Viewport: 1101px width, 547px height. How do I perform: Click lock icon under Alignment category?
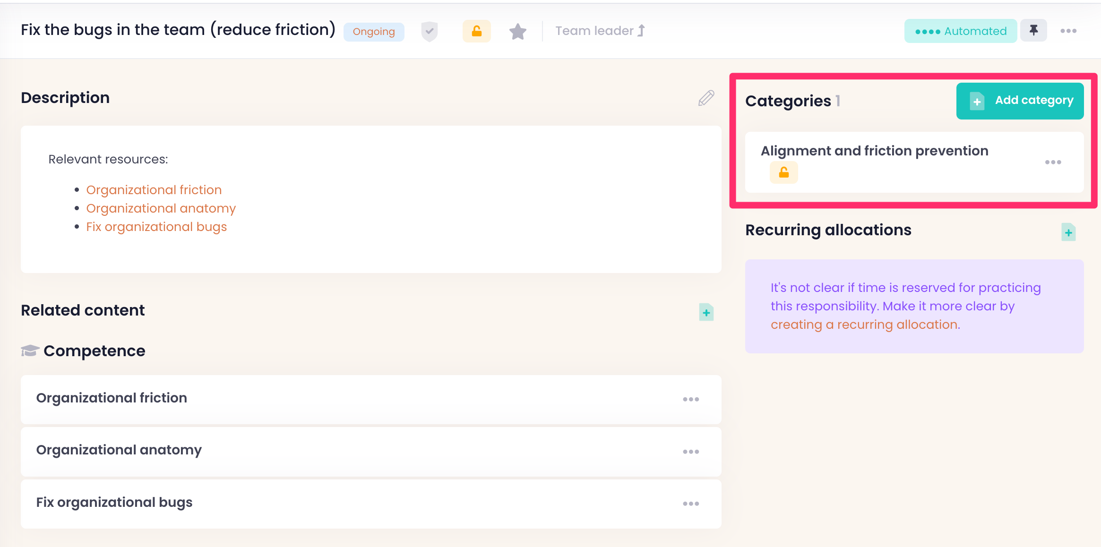point(783,172)
